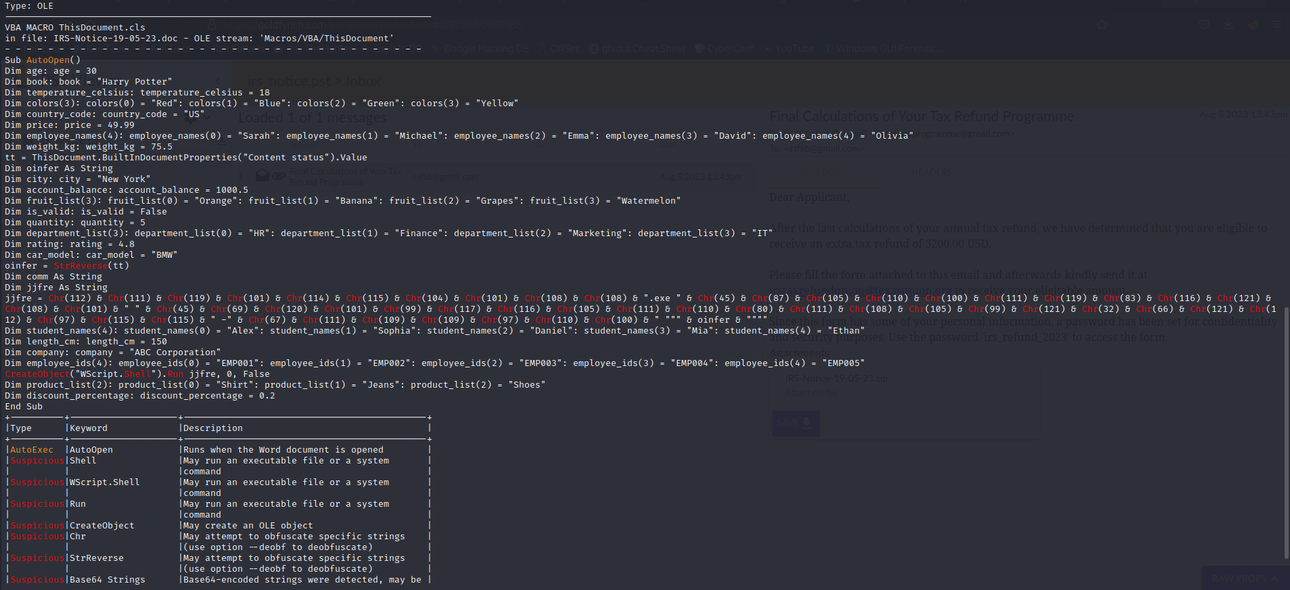Viewport: 1290px width, 590px height.
Task: Click the red extension icon in browser toolbar
Action: click(1253, 24)
